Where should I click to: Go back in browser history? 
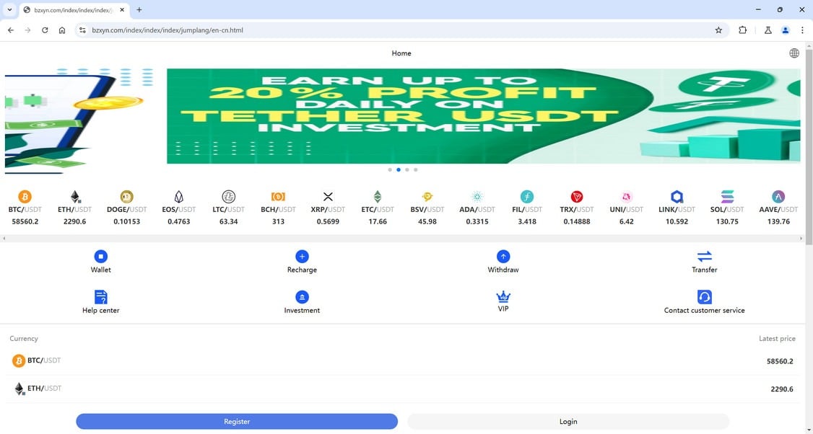click(x=11, y=30)
